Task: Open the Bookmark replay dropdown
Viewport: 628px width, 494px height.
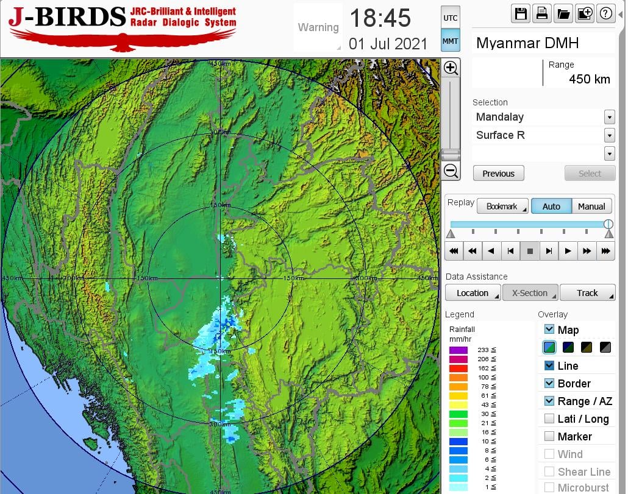Action: (502, 206)
